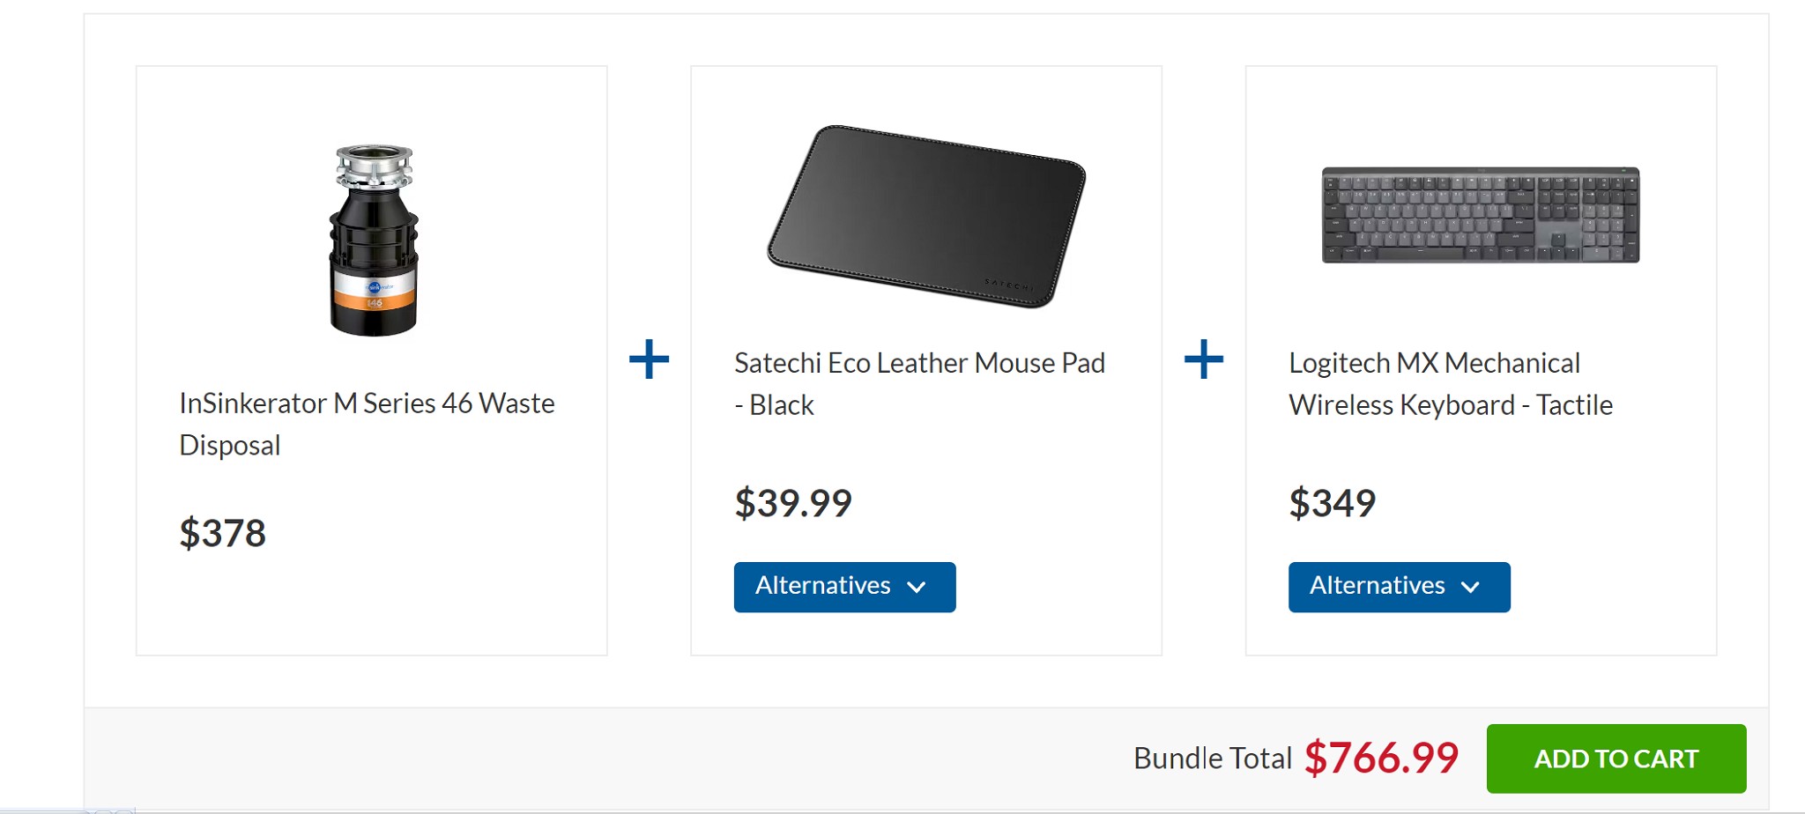Click the plus icon before Logitech keyboard card
The width and height of the screenshot is (1805, 814).
(x=1203, y=359)
